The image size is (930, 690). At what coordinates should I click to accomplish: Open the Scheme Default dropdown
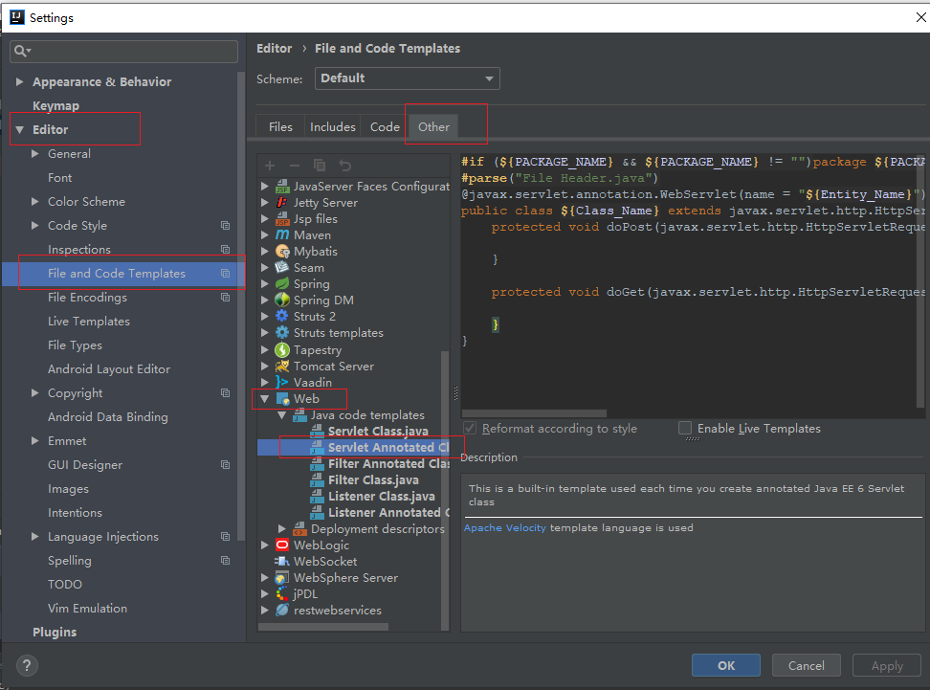point(407,78)
